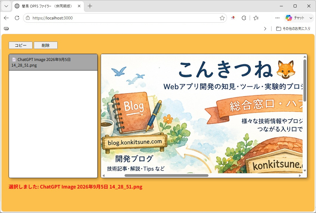Go back with the browser back arrow
The width and height of the screenshot is (316, 213).
click(x=6, y=18)
